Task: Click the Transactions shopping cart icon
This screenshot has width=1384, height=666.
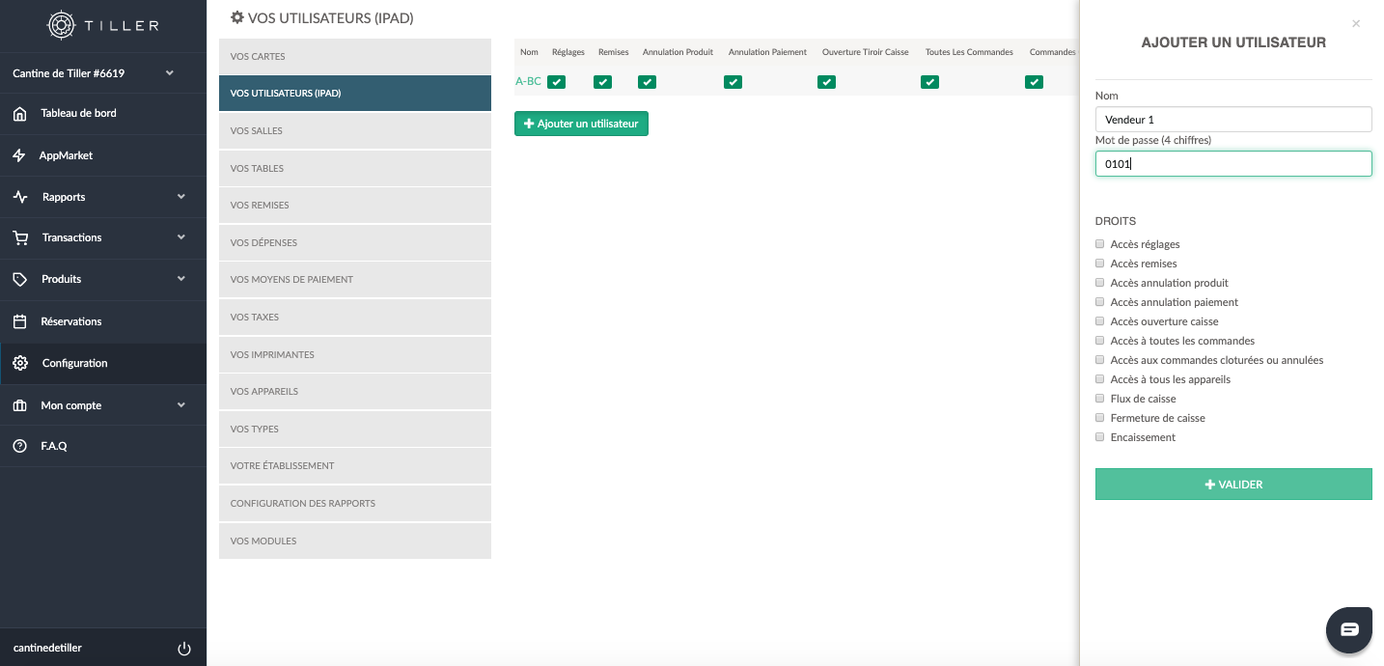Action: [19, 237]
